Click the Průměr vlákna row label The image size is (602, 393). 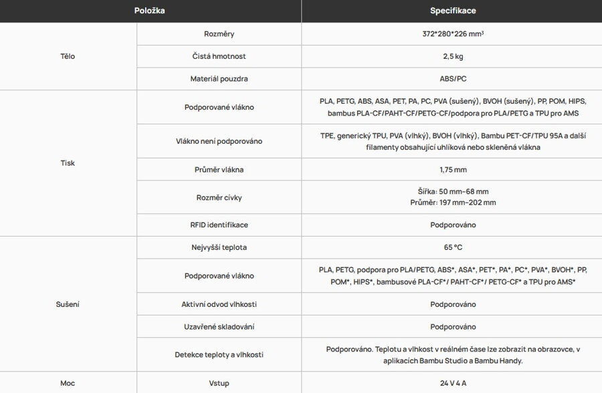coord(219,170)
